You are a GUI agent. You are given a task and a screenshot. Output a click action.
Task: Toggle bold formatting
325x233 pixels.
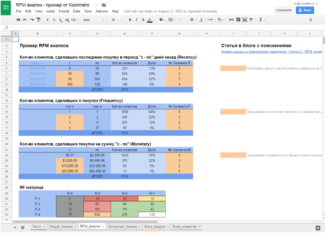[x=130, y=20]
